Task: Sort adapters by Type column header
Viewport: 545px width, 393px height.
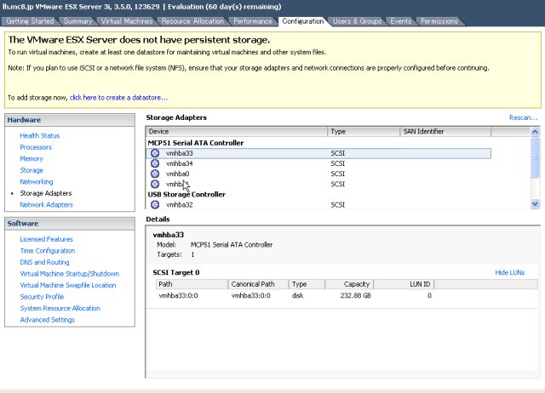Action: [364, 132]
